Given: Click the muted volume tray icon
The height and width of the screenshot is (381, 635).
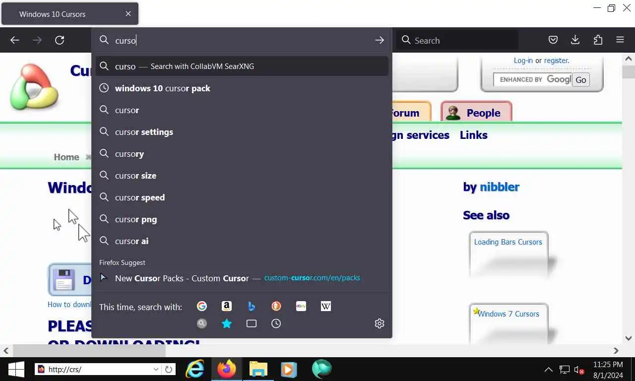Looking at the screenshot, I should coord(579,370).
